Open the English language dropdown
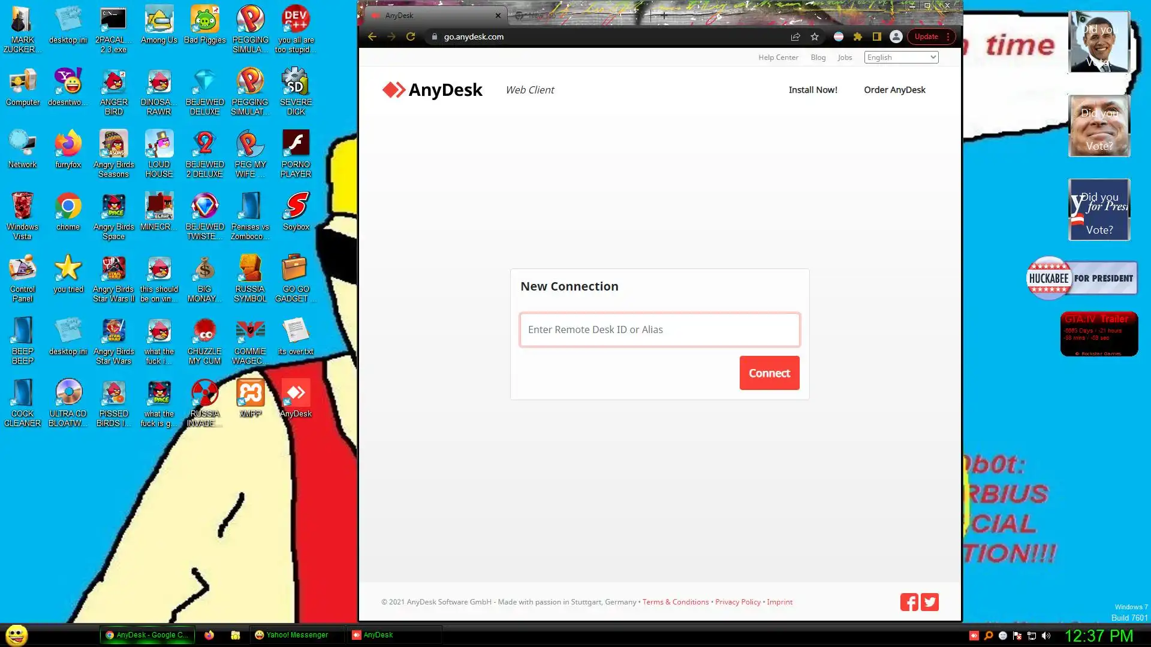 [901, 58]
